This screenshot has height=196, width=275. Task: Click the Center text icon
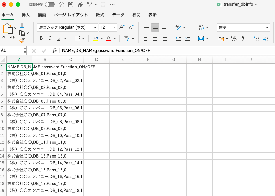155,38
